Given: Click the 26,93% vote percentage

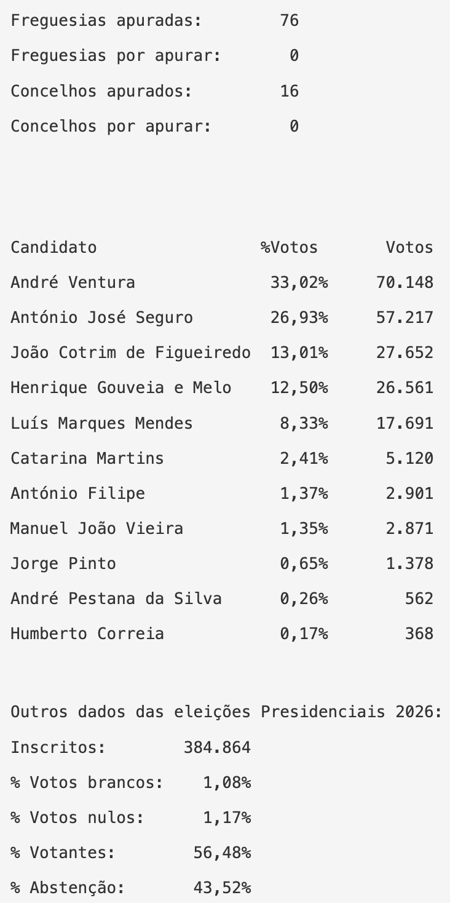Looking at the screenshot, I should 299,317.
